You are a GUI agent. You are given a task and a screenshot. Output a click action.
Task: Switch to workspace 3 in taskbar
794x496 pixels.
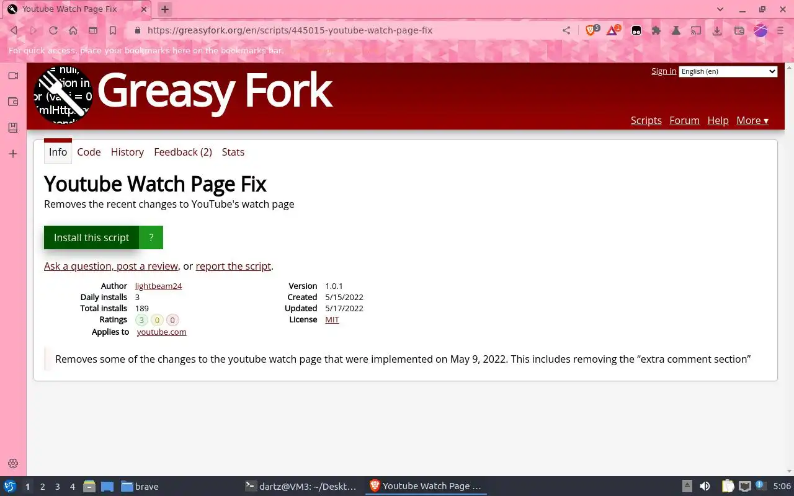57,487
